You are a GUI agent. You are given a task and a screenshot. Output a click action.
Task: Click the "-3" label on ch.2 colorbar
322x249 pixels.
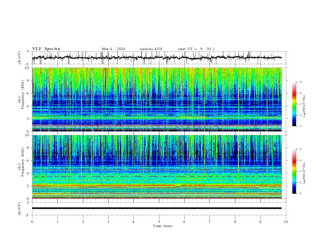click(x=300, y=149)
